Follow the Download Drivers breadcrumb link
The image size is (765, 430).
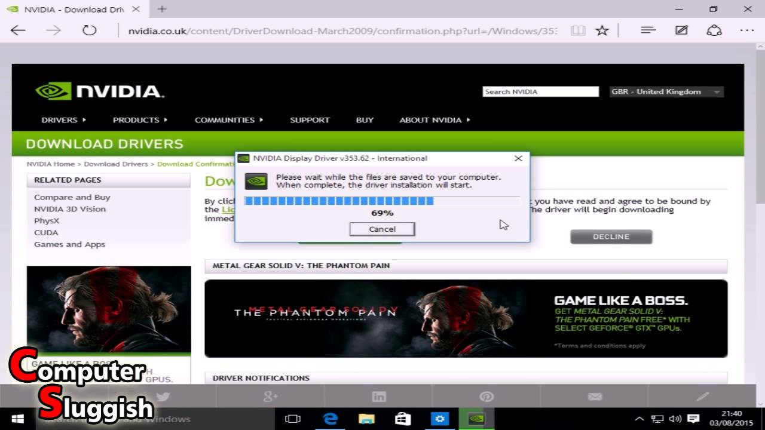click(116, 164)
